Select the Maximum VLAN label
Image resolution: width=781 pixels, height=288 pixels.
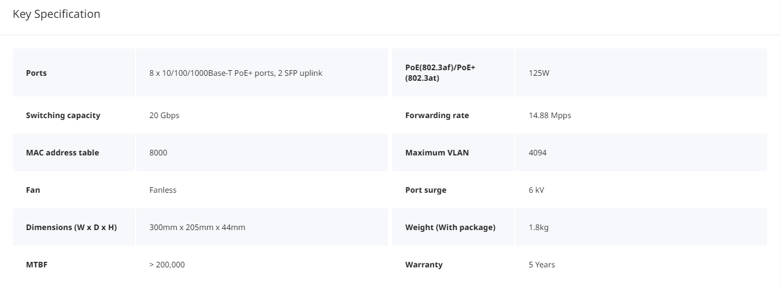437,153
